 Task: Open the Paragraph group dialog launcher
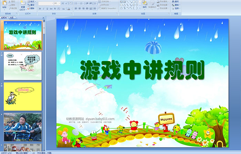coord(117,13)
